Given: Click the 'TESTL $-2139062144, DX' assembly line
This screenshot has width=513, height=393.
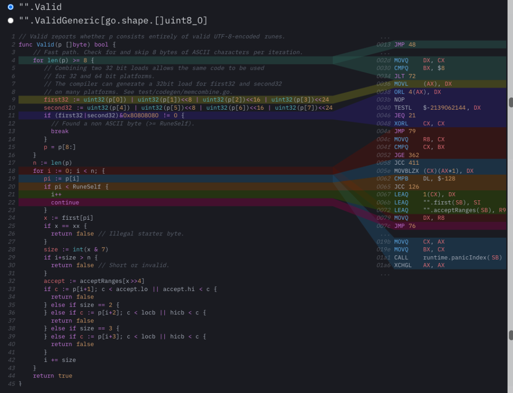Looking at the screenshot, I should (437, 108).
